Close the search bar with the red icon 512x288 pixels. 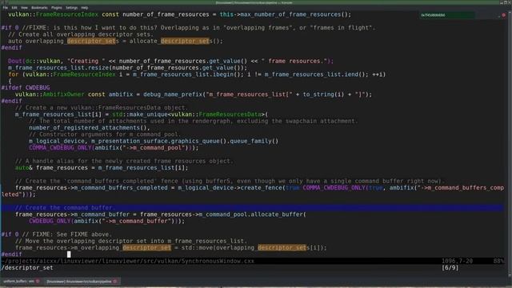[504, 15]
